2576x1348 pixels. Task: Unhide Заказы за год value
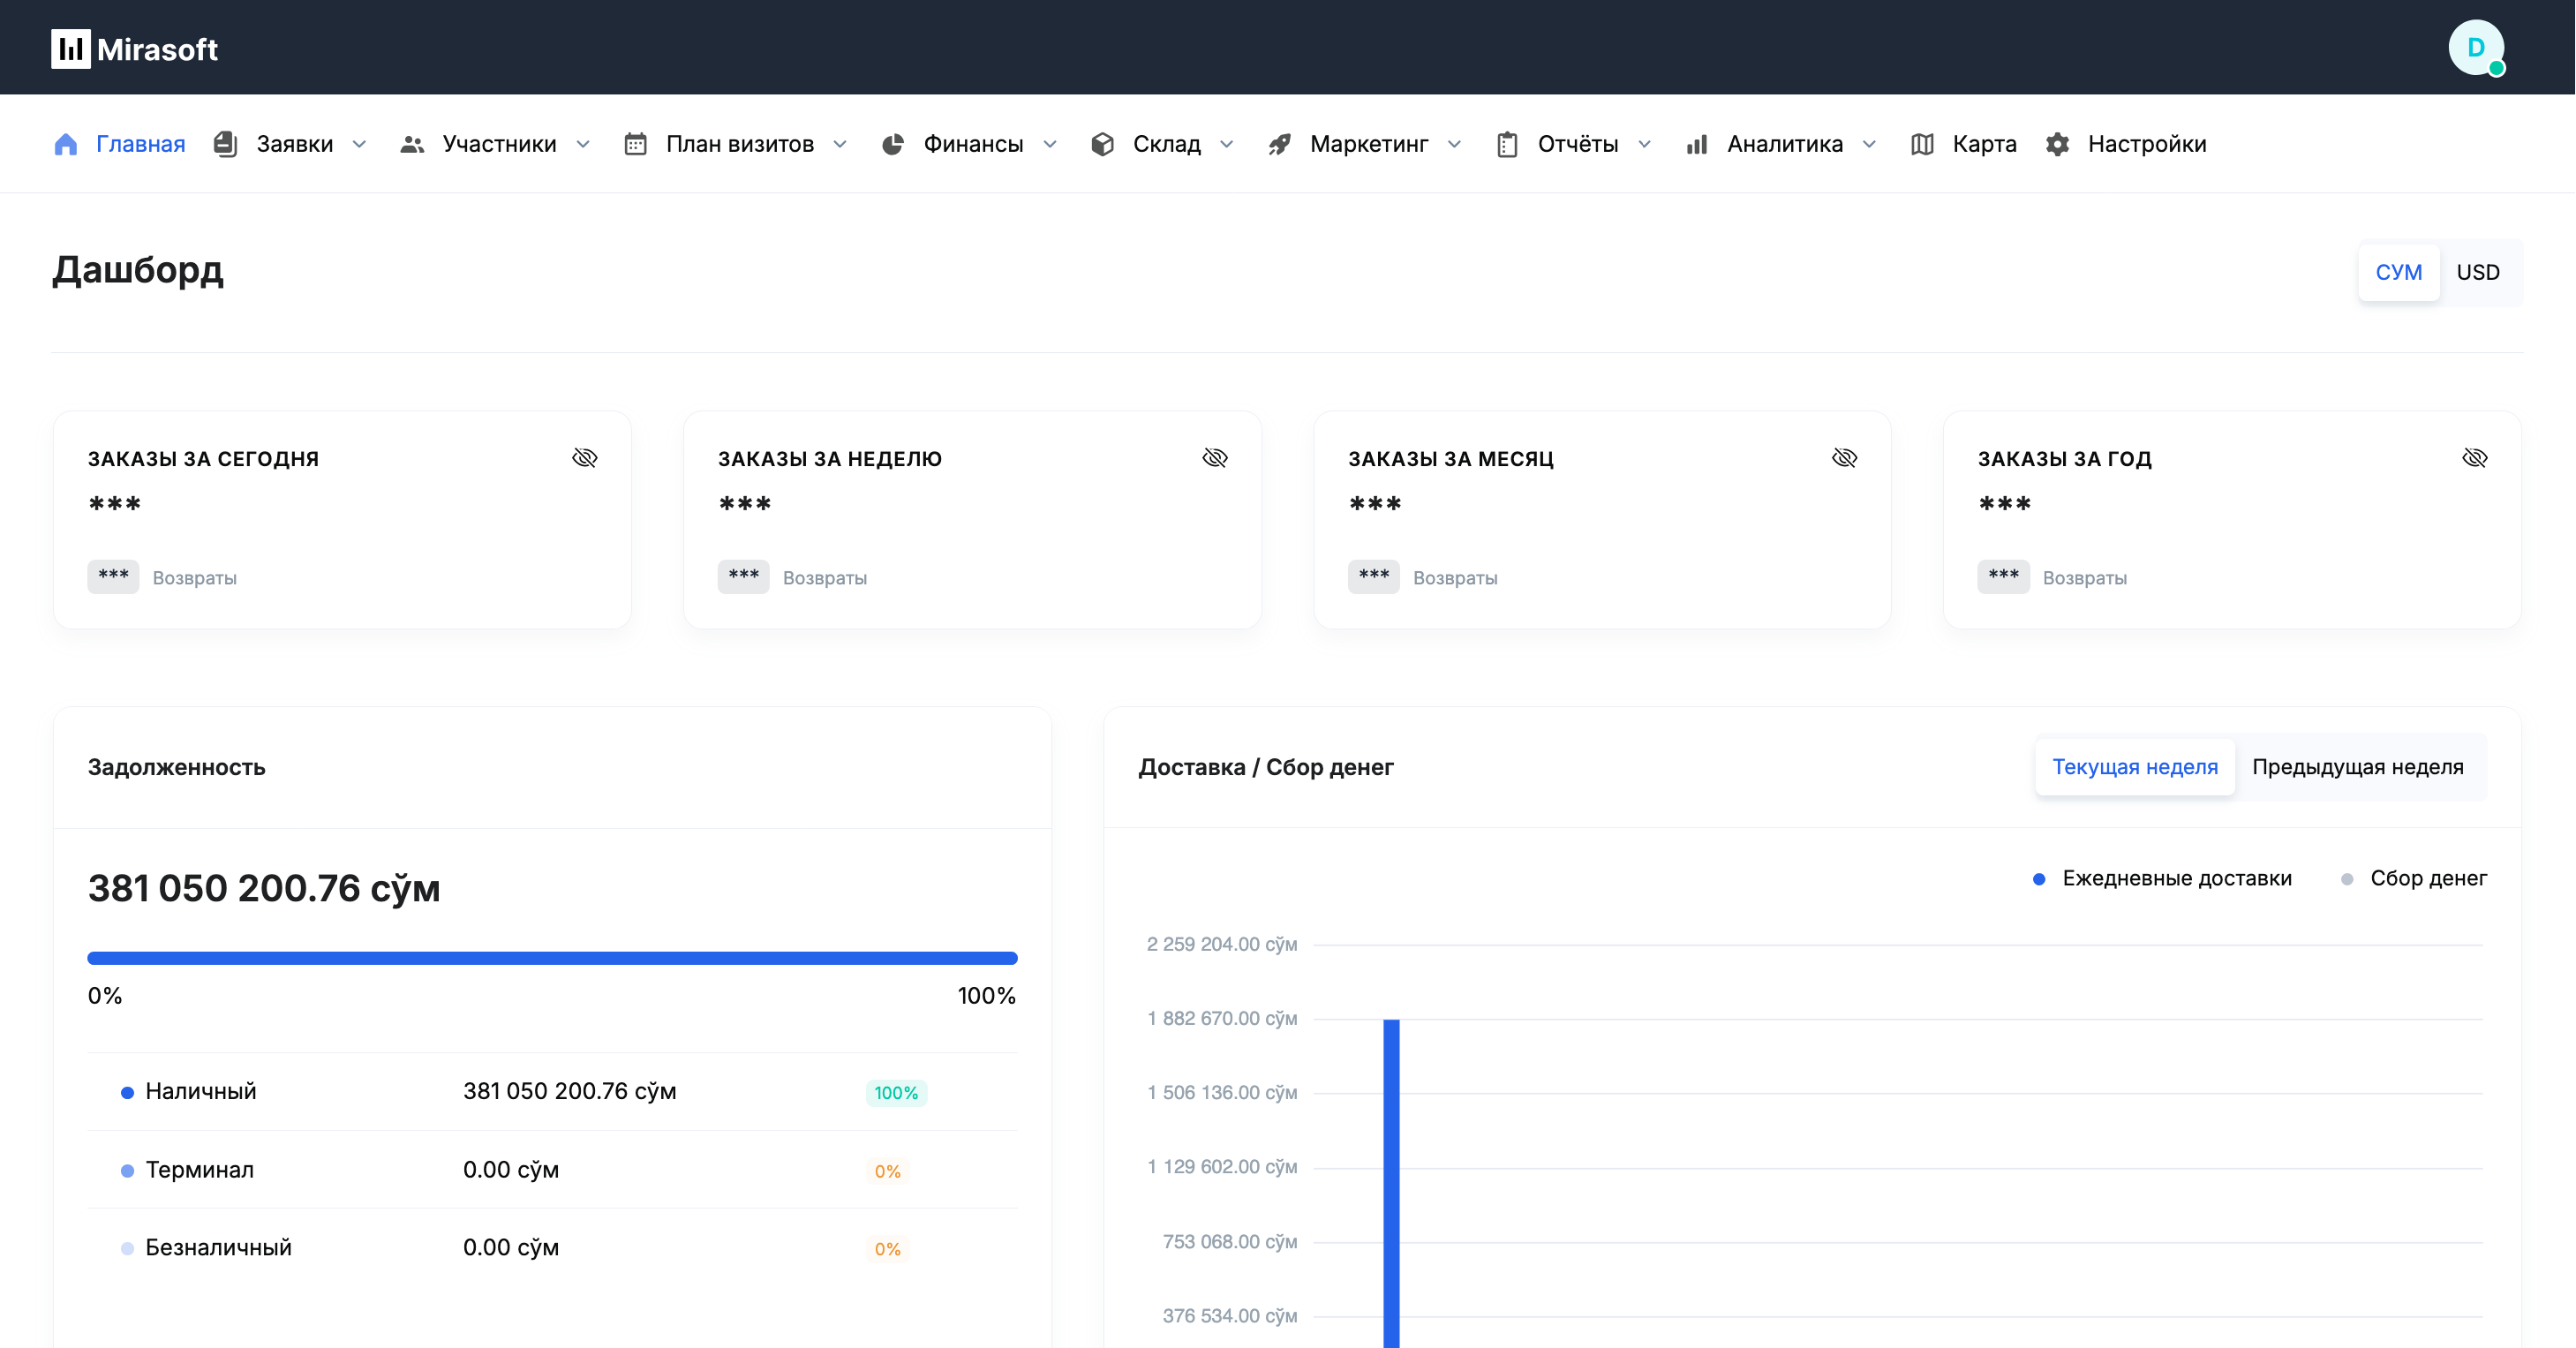pos(2475,458)
